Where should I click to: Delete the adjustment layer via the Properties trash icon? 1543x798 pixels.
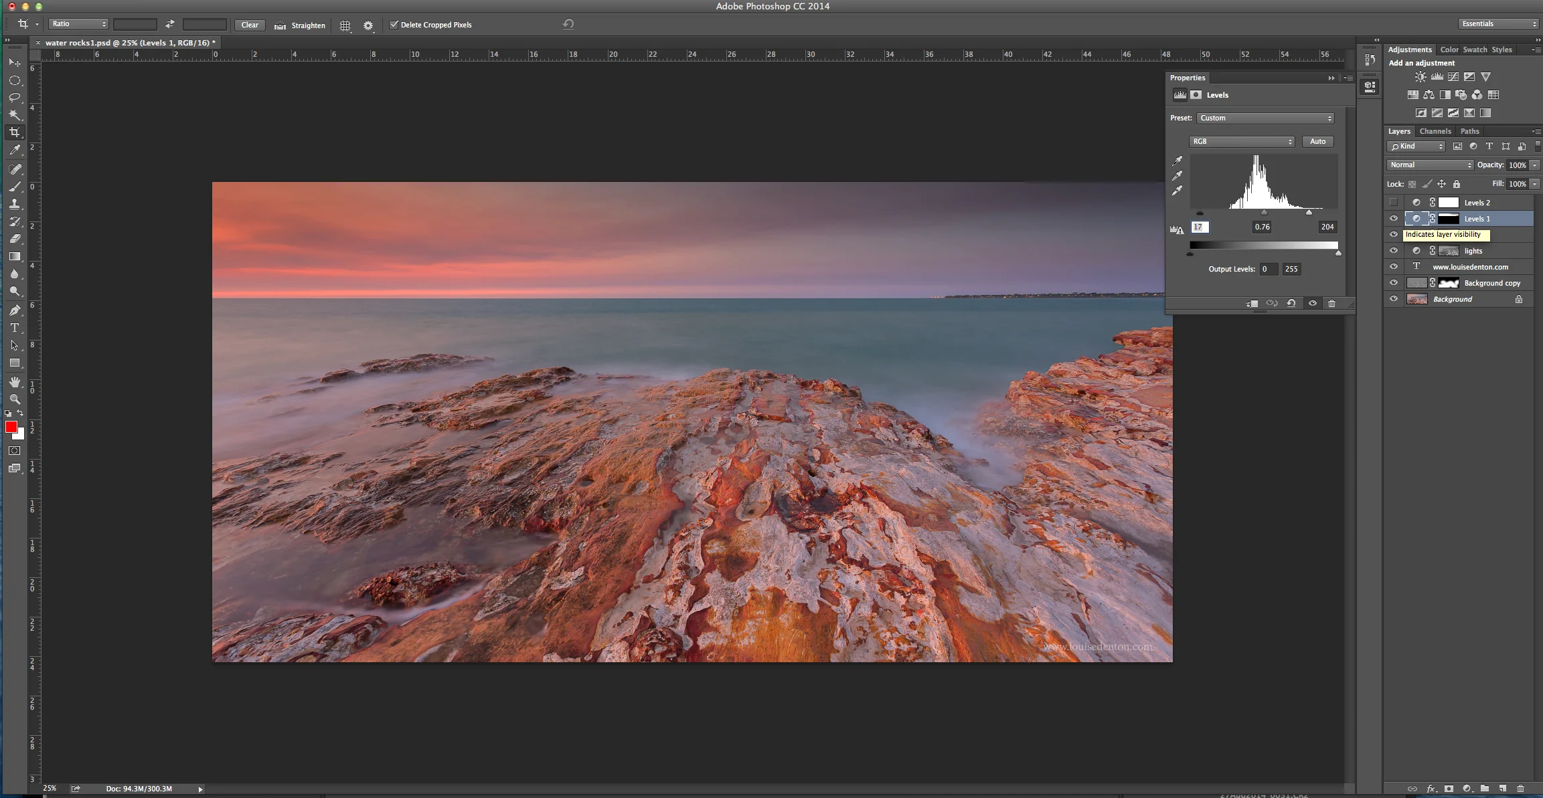(1331, 304)
